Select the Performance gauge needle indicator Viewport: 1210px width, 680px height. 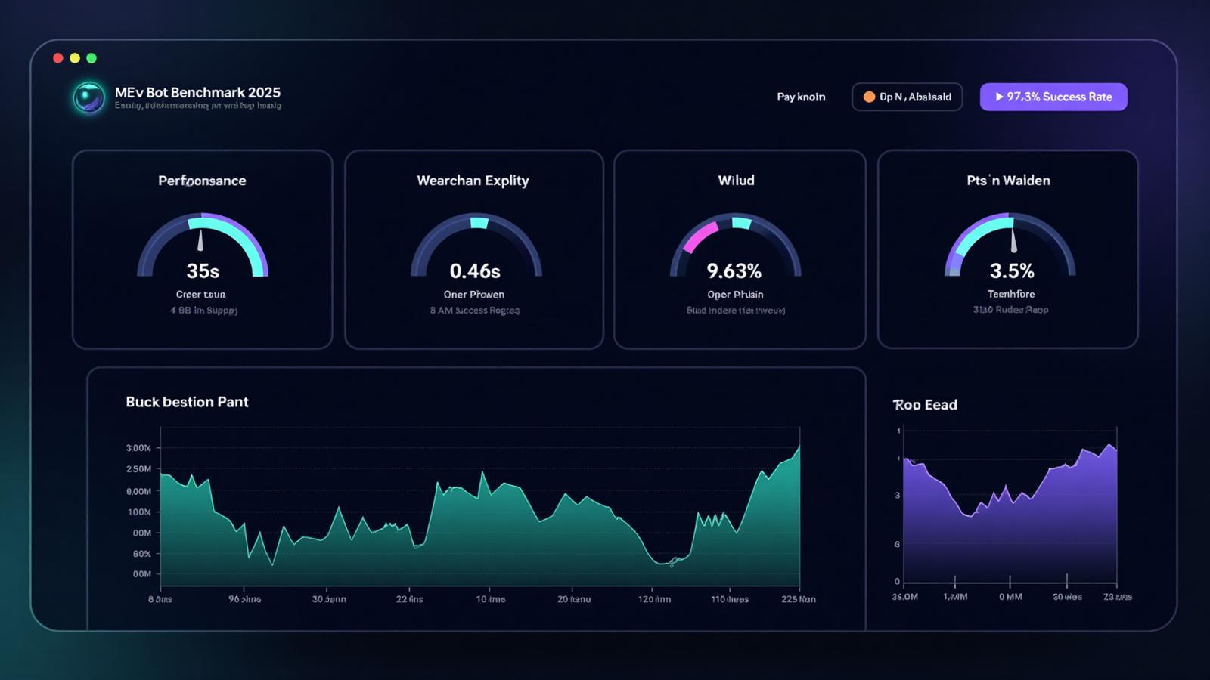click(200, 238)
